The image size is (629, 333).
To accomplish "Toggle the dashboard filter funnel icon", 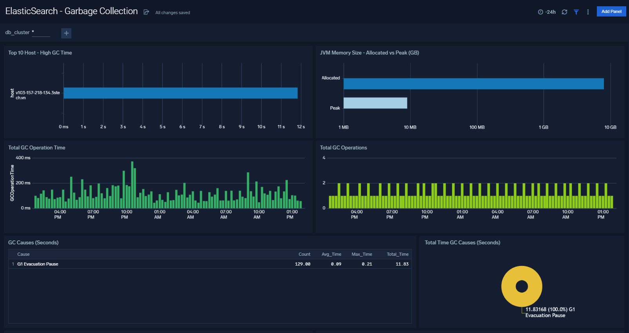I will pos(576,12).
